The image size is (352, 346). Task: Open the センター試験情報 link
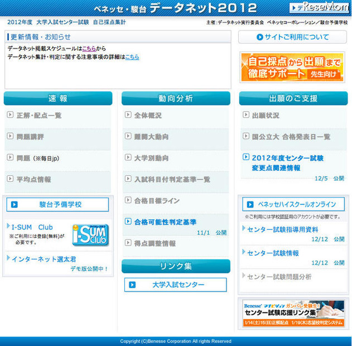(x=273, y=253)
